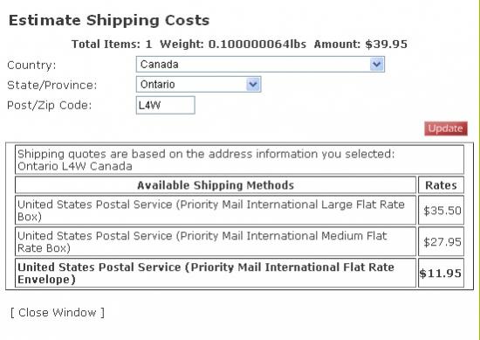This screenshot has height=340, width=480.
Task: Click the Country label
Action: (x=31, y=65)
